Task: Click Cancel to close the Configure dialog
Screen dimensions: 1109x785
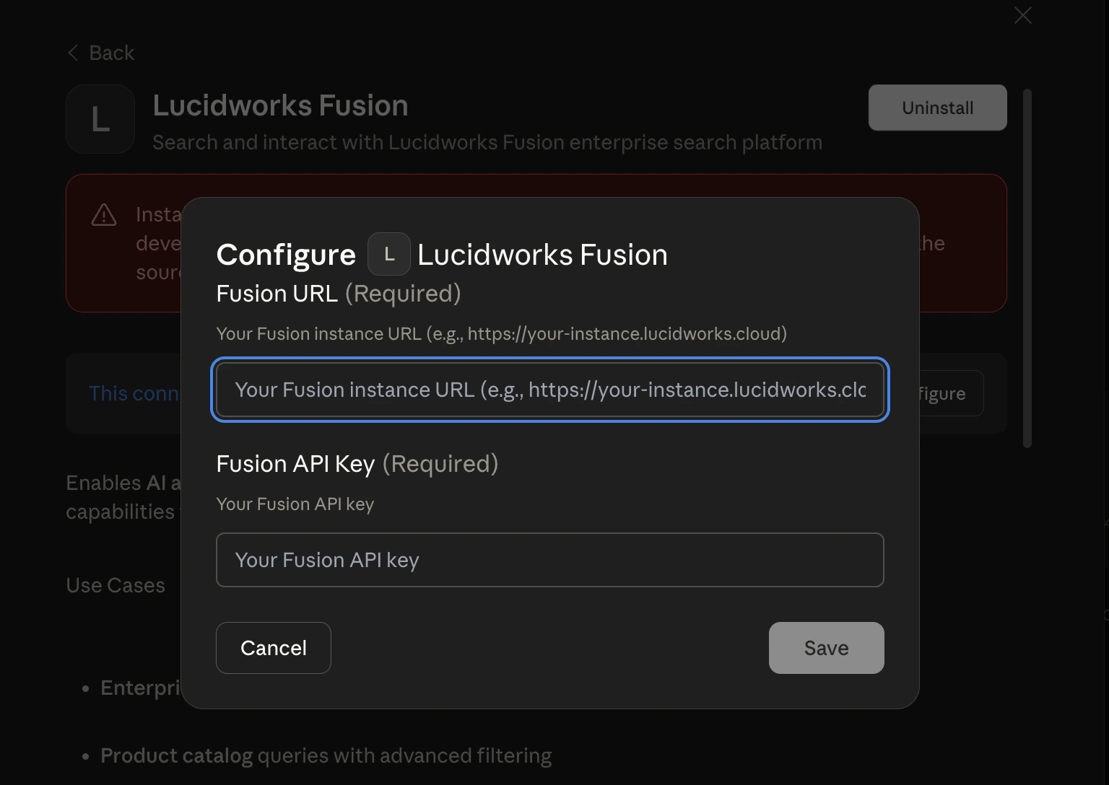Action: (273, 647)
